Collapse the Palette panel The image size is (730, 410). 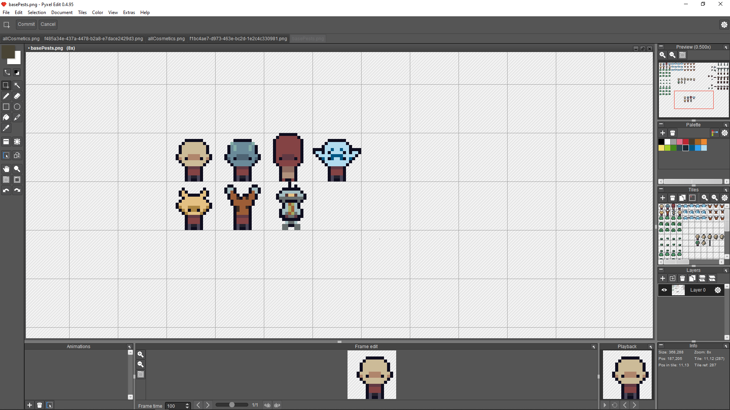[661, 124]
